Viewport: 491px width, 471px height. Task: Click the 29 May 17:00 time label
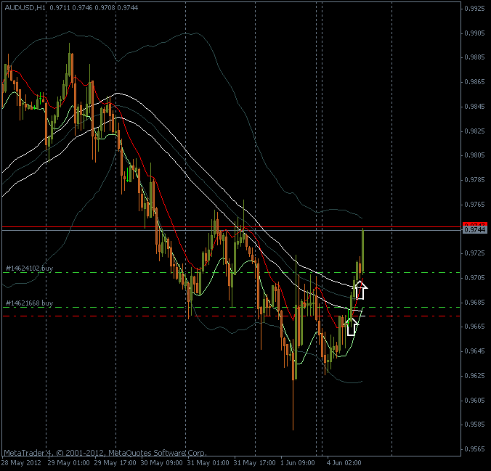click(115, 463)
